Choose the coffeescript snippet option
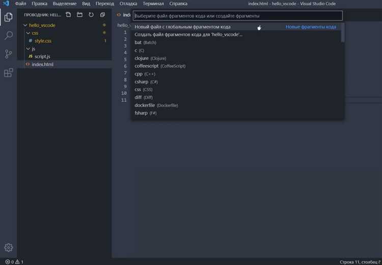Screen dimensions: 382x265 click(x=146, y=66)
